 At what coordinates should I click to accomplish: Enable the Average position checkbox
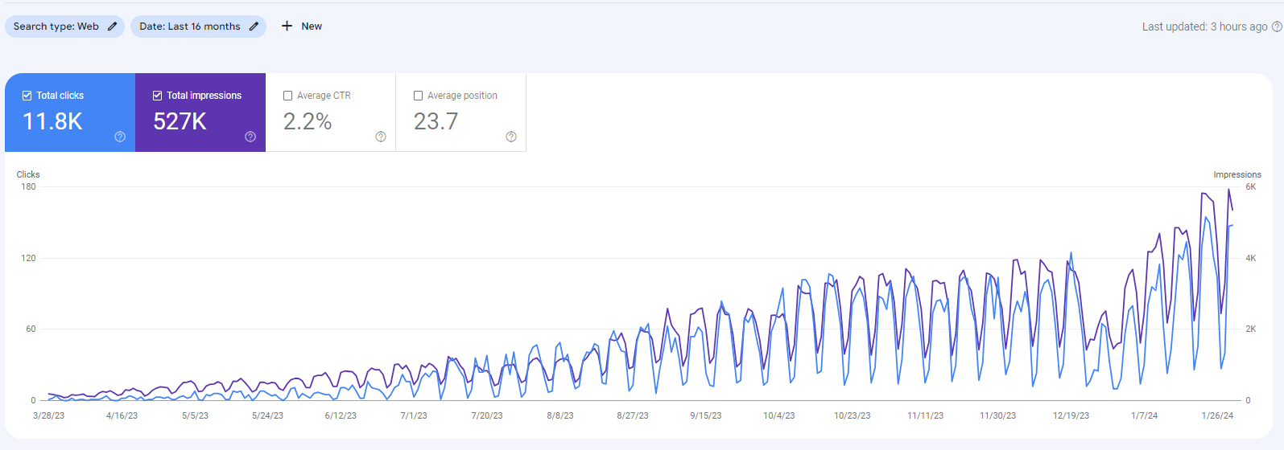tap(419, 96)
